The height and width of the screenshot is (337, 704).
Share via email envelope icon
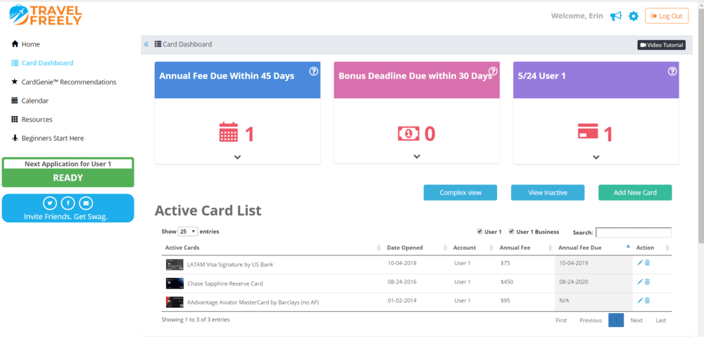86,203
